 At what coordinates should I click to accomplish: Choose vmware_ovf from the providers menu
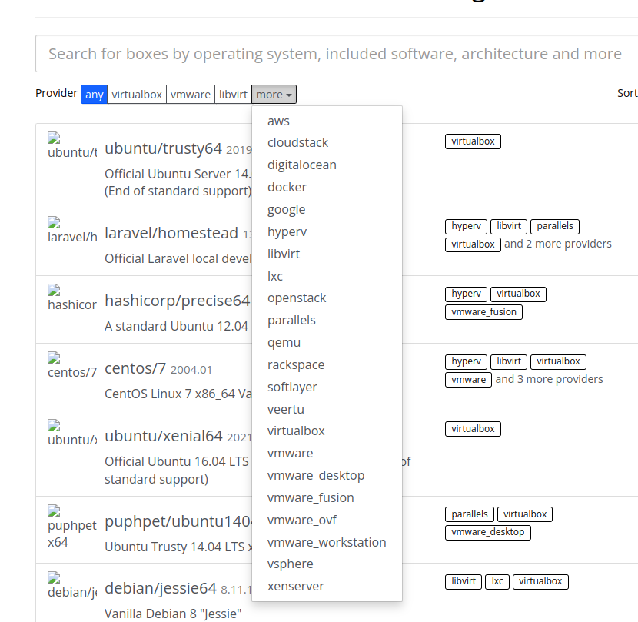click(327, 521)
